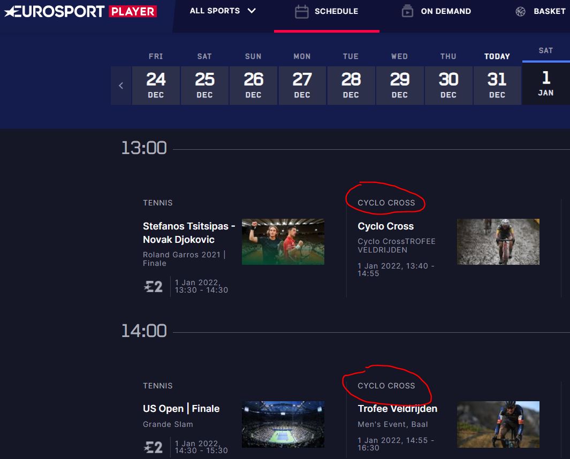Click the Schedule calendar icon

click(302, 11)
